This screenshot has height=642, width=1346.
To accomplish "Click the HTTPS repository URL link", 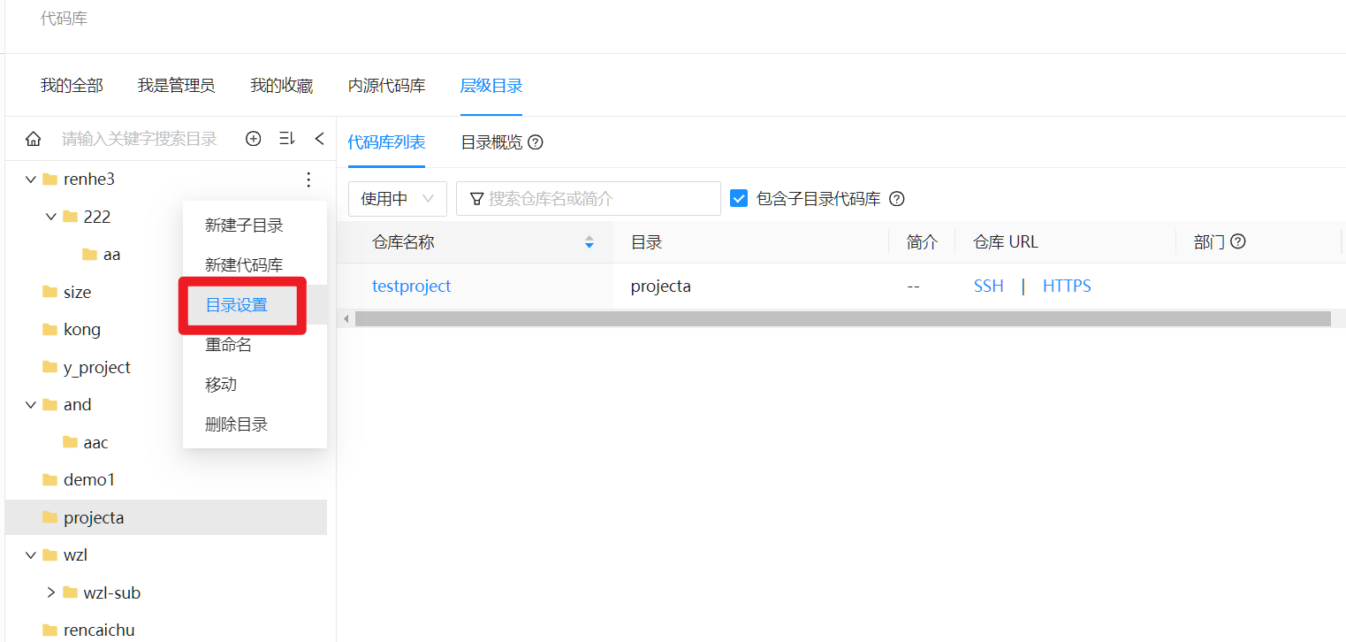I will coord(1067,287).
